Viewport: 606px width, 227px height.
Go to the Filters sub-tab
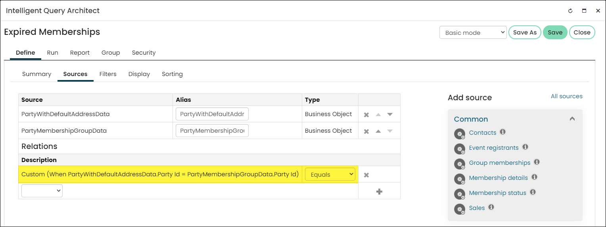(108, 74)
